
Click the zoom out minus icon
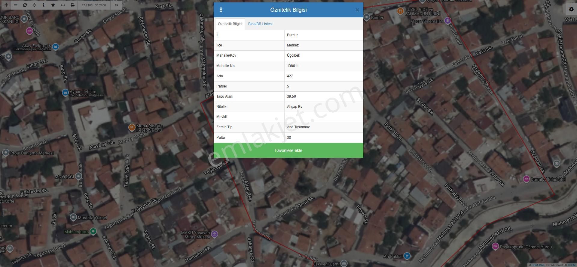(x=16, y=5)
